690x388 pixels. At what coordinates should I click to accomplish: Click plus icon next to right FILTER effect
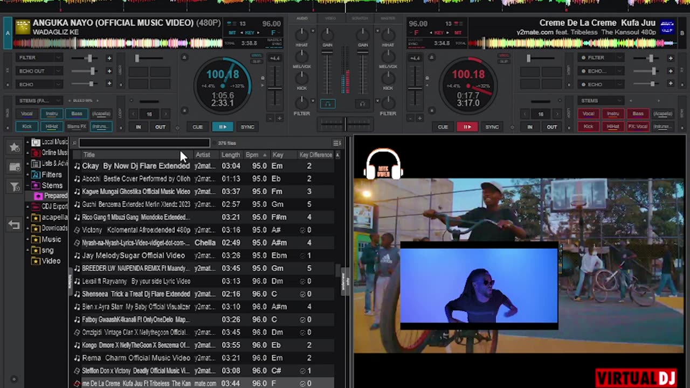click(x=671, y=58)
